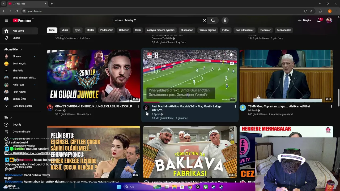The image size is (340, 191).
Task: Open the Real Madrid - Atletico Madrid title
Action: [x=186, y=108]
